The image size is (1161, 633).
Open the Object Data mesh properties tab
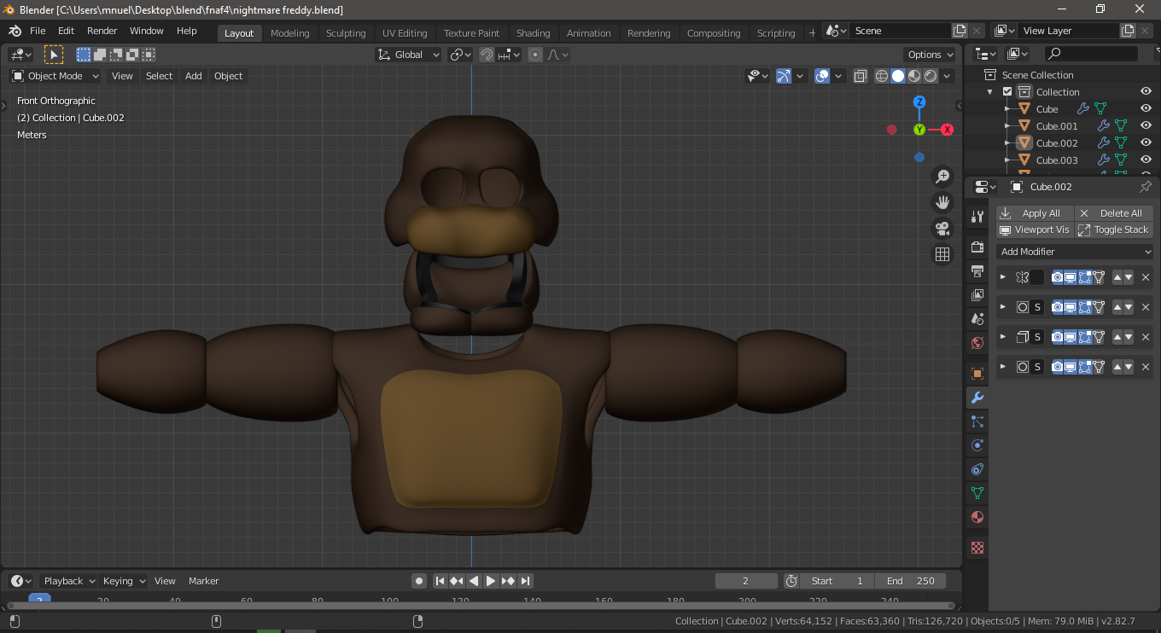pyautogui.click(x=977, y=493)
